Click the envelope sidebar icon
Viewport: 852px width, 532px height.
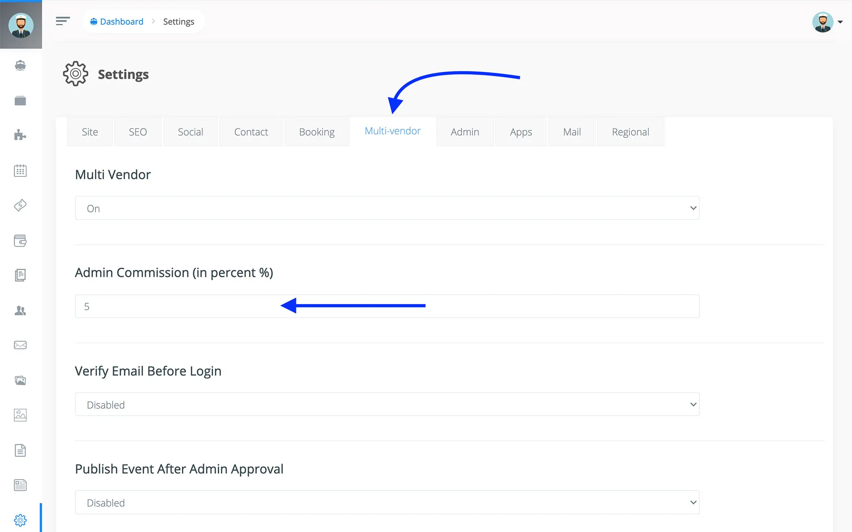click(20, 345)
